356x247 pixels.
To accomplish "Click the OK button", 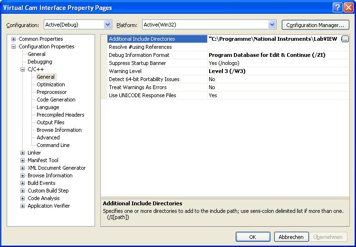I will [253, 237].
